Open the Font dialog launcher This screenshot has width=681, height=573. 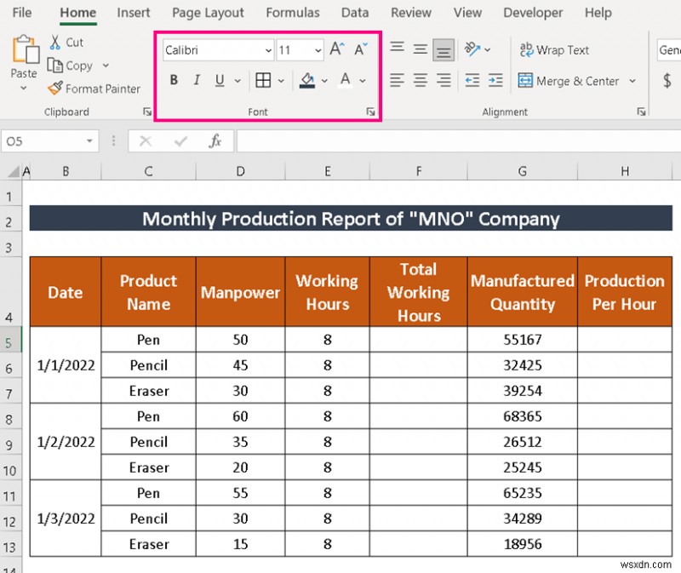click(x=370, y=111)
